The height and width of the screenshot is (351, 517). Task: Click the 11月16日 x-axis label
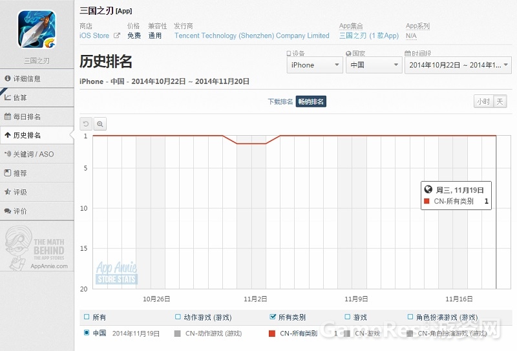[x=459, y=299]
